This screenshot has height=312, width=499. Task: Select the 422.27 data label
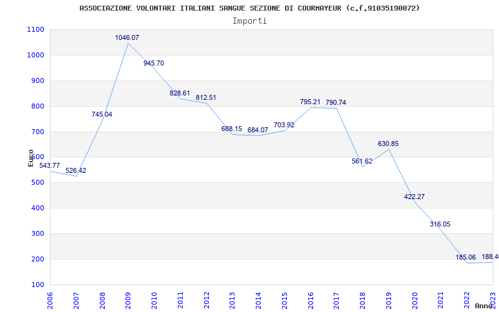(414, 197)
